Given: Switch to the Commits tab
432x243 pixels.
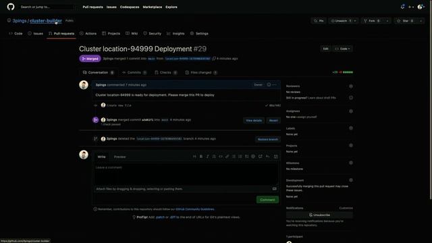Looking at the screenshot, I should [x=134, y=72].
